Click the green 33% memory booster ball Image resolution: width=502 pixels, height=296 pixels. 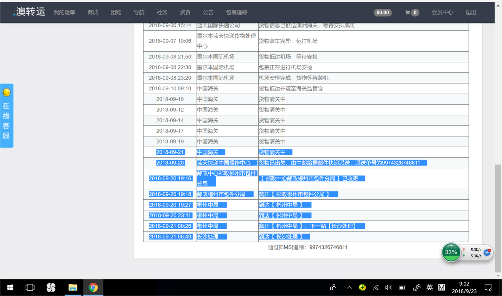point(451,252)
